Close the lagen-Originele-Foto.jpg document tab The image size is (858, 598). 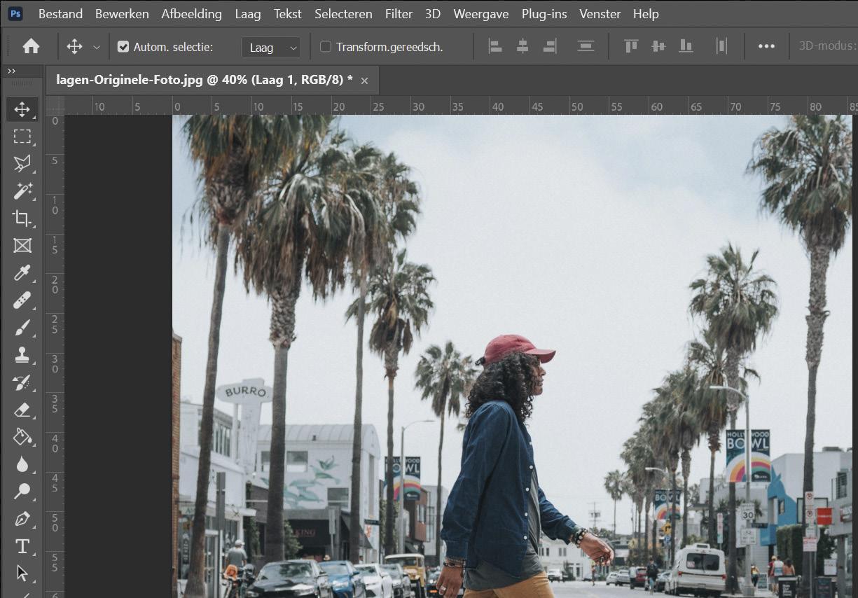364,81
